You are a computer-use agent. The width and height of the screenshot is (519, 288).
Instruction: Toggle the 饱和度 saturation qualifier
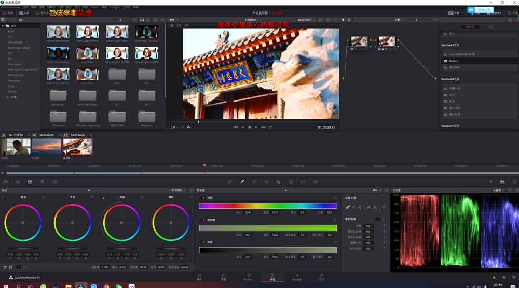pyautogui.click(x=203, y=220)
